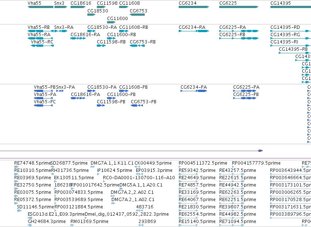Select transcript CG14395-RG
Image resolution: width=311 pixels, height=227 pixels.
tap(285, 35)
